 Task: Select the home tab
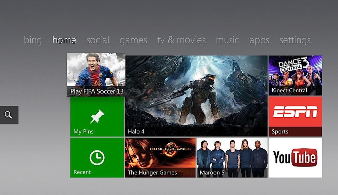click(64, 40)
